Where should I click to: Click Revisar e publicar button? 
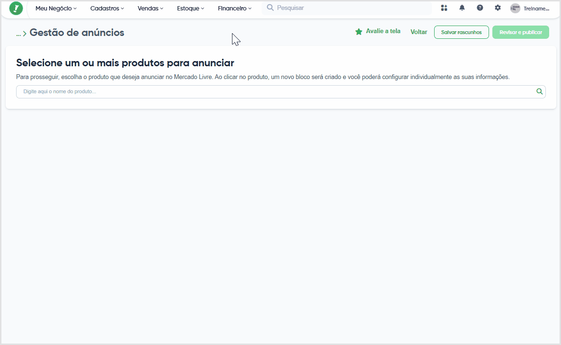521,32
